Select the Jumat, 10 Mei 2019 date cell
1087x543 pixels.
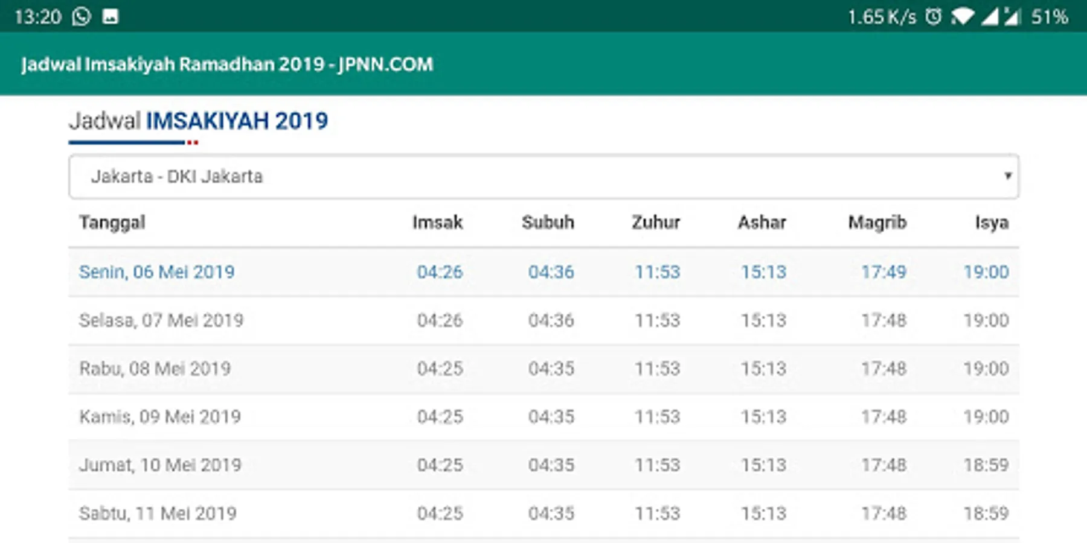(160, 465)
